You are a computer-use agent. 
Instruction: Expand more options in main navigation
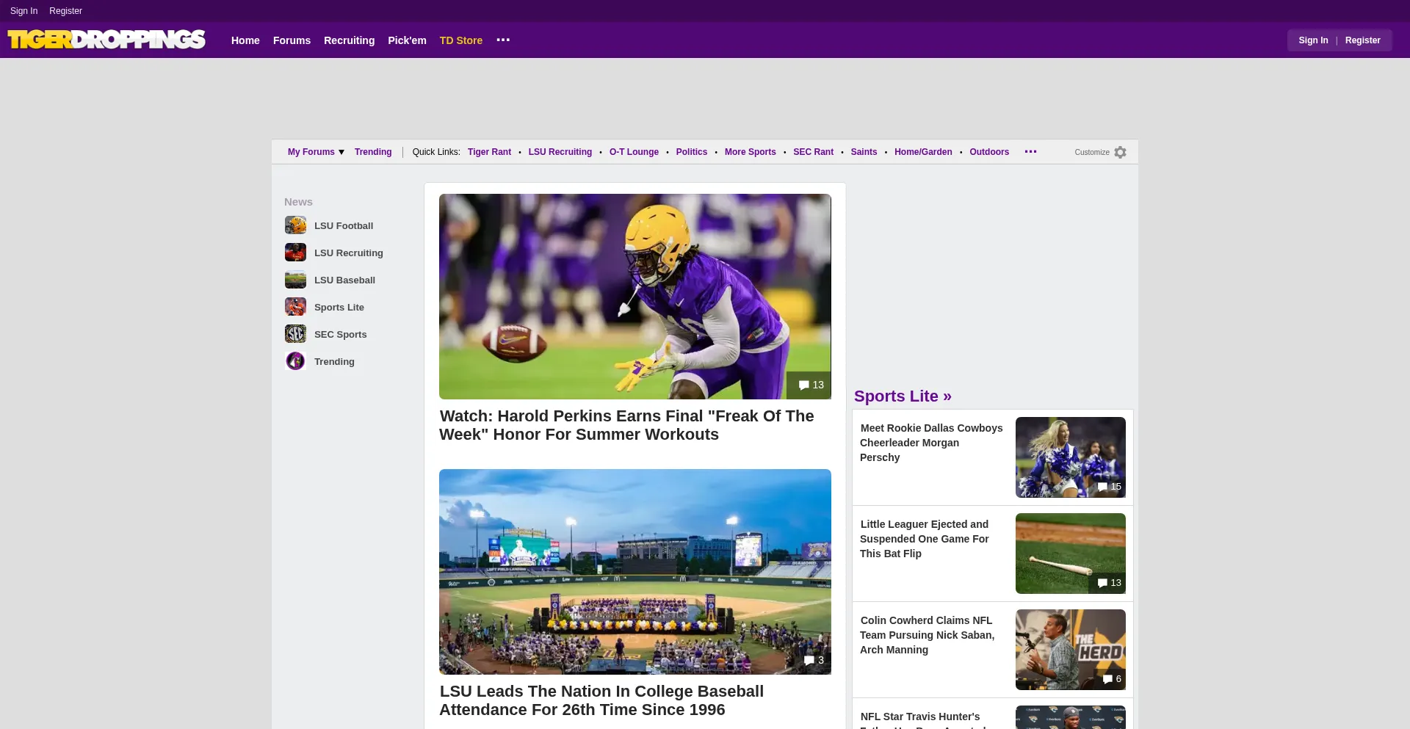point(503,40)
